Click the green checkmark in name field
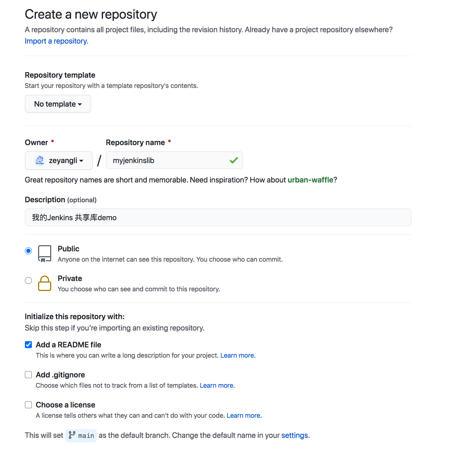This screenshot has height=450, width=452. tap(234, 160)
